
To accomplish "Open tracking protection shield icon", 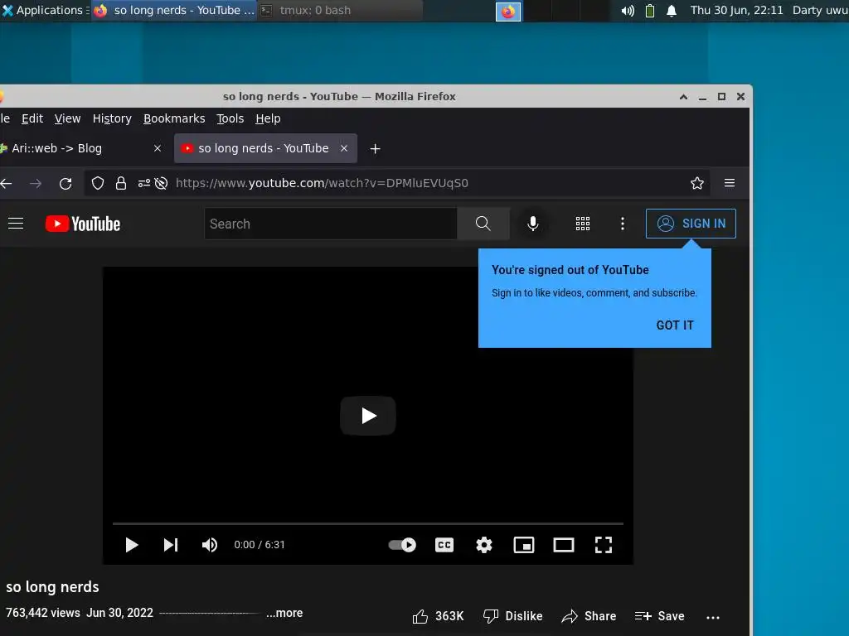I will click(x=98, y=183).
